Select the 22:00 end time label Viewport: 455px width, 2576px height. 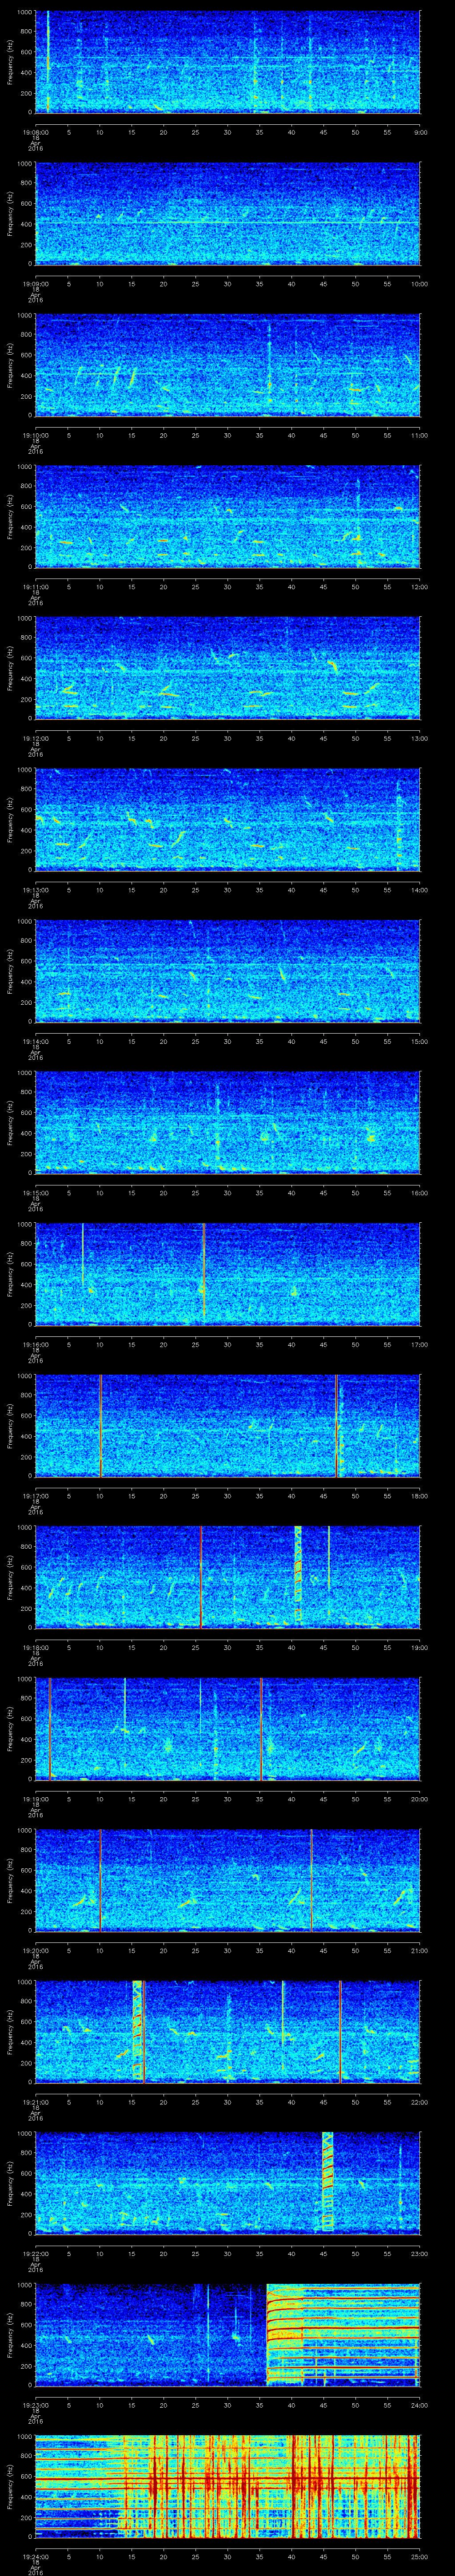(x=420, y=2101)
